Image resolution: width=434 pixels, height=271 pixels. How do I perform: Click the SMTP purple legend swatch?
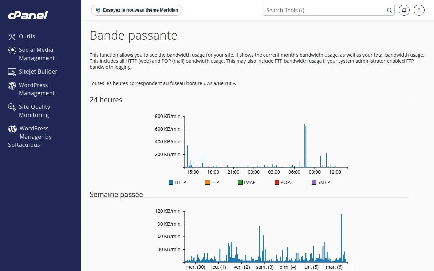(314, 182)
